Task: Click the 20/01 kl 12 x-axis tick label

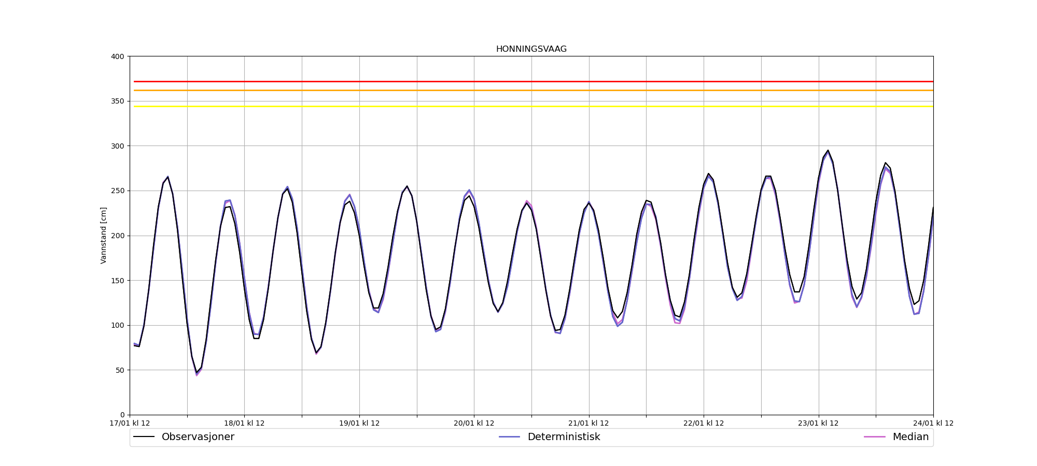Action: click(x=474, y=424)
